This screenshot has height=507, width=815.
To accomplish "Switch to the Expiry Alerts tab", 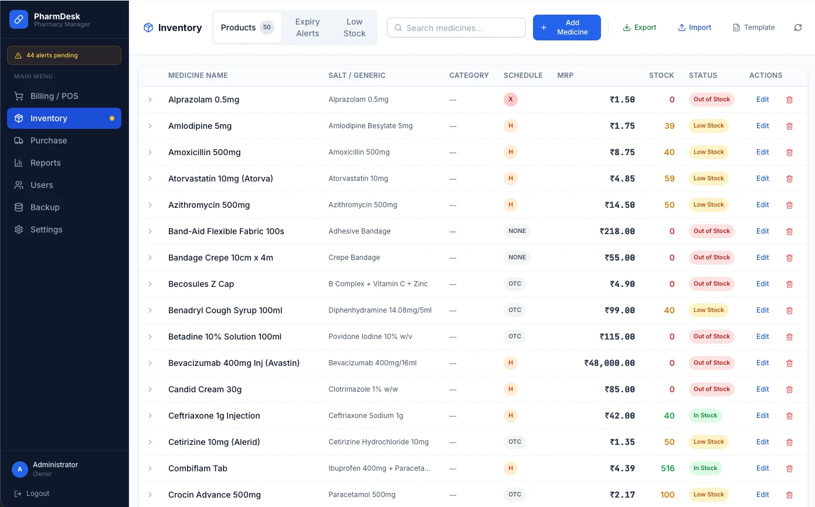I will (x=307, y=28).
